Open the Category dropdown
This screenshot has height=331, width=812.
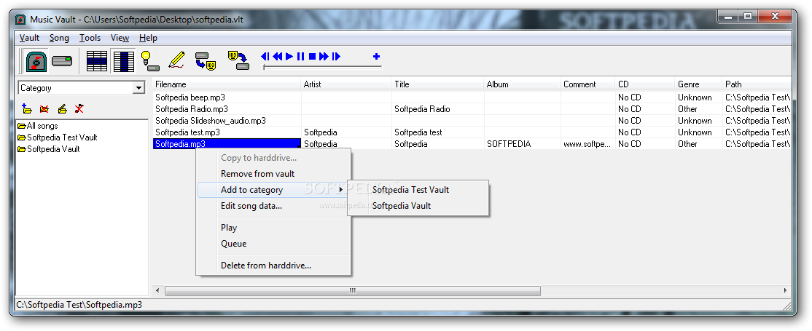(x=138, y=88)
